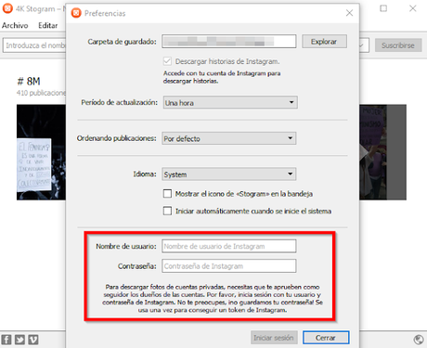Open Twitter icon in status bar
The width and height of the screenshot is (427, 348).
pos(19,340)
